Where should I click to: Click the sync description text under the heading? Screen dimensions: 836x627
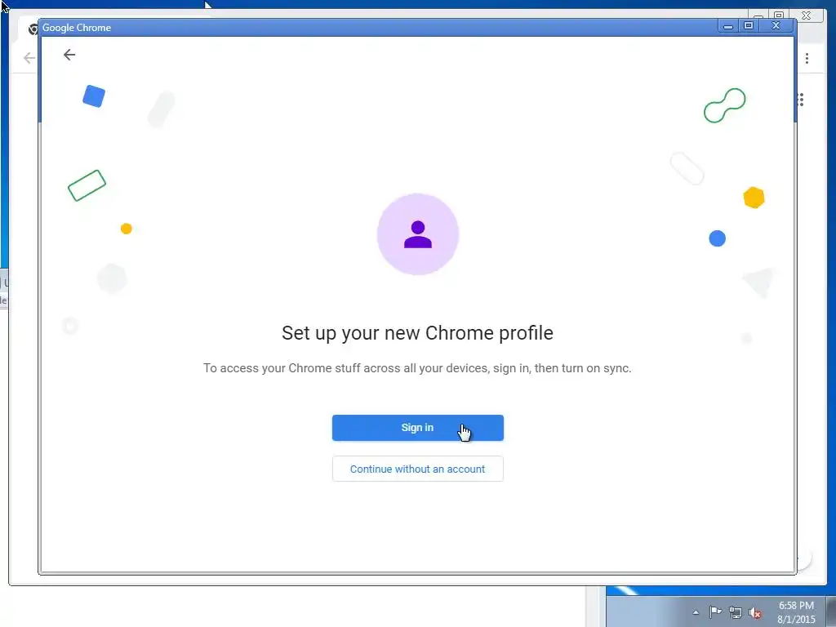point(417,368)
